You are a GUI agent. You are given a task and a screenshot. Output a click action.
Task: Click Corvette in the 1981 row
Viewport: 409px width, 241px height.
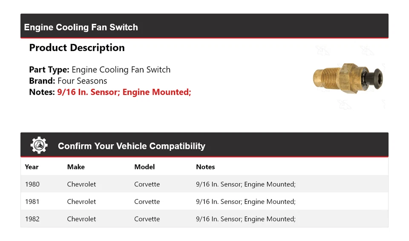(x=147, y=202)
